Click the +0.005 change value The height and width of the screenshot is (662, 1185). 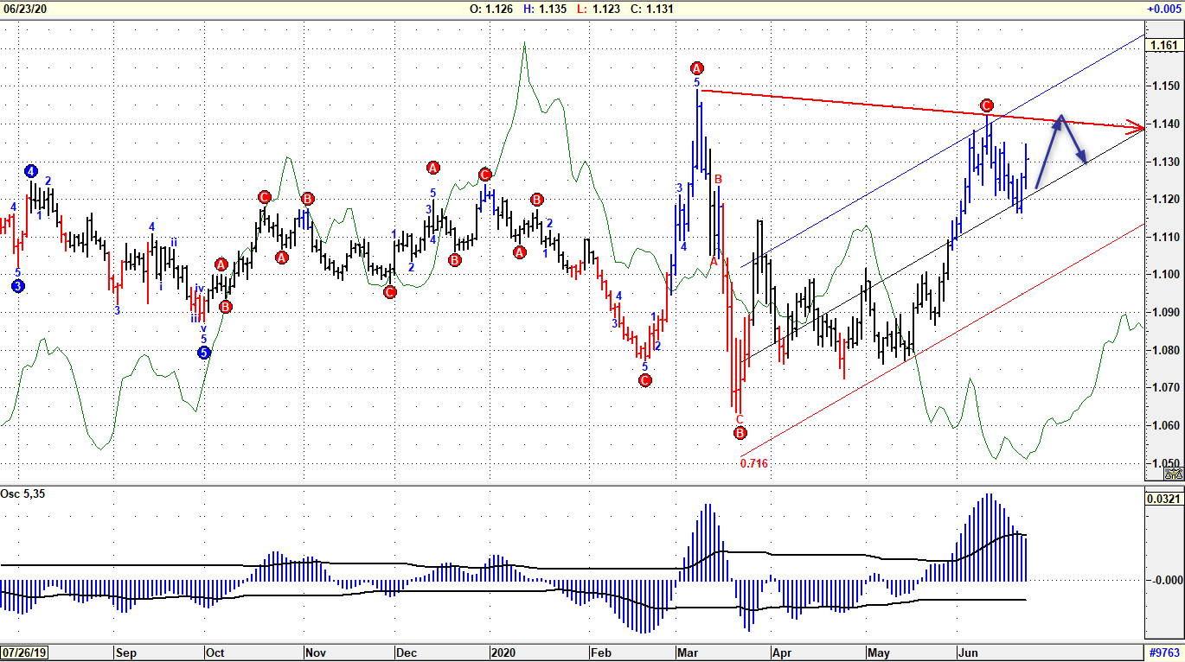1163,9
